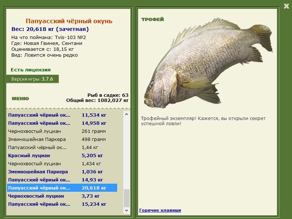Click the Версия игры: 3.7.6 badge
Viewport: 292px width, 219px height.
tap(32, 79)
